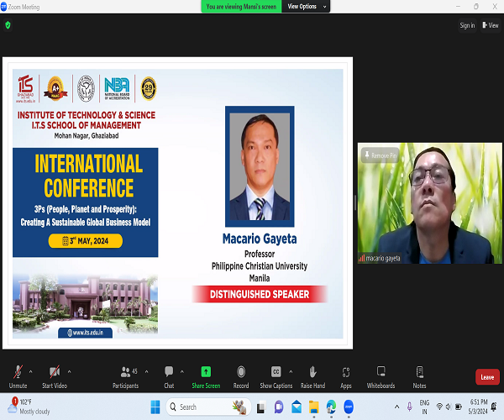Change layout with View button

491,25
